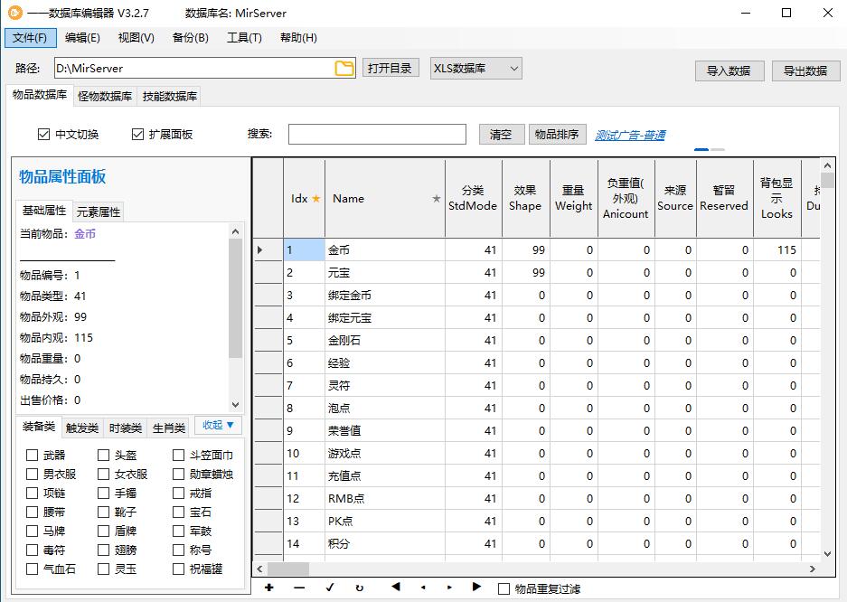Tick the 翅膀 checkbox
This screenshot has width=847, height=602.
pos(103,550)
